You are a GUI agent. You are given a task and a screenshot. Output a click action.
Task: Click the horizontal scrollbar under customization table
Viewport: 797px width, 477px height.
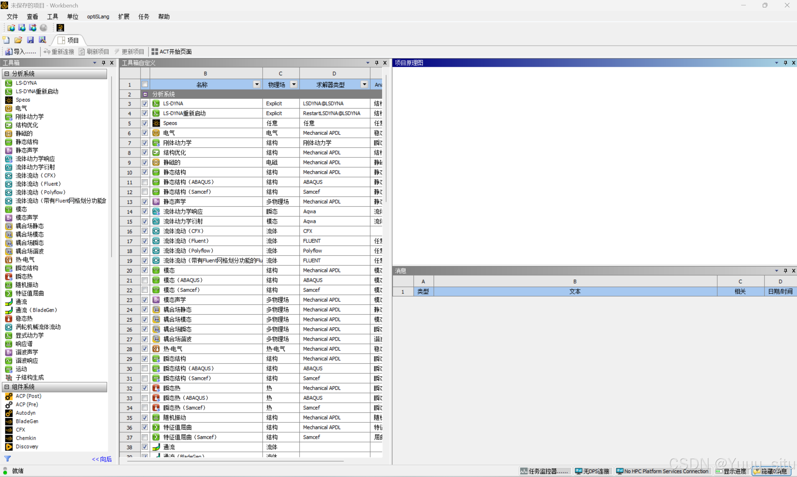coord(235,461)
